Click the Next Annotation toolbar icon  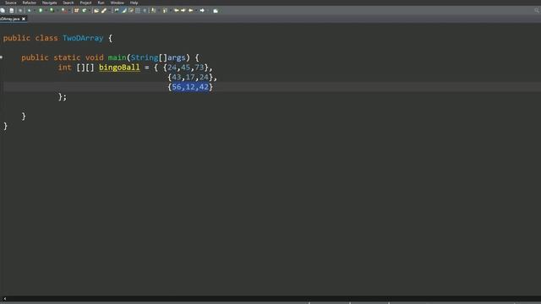pyautogui.click(x=153, y=10)
